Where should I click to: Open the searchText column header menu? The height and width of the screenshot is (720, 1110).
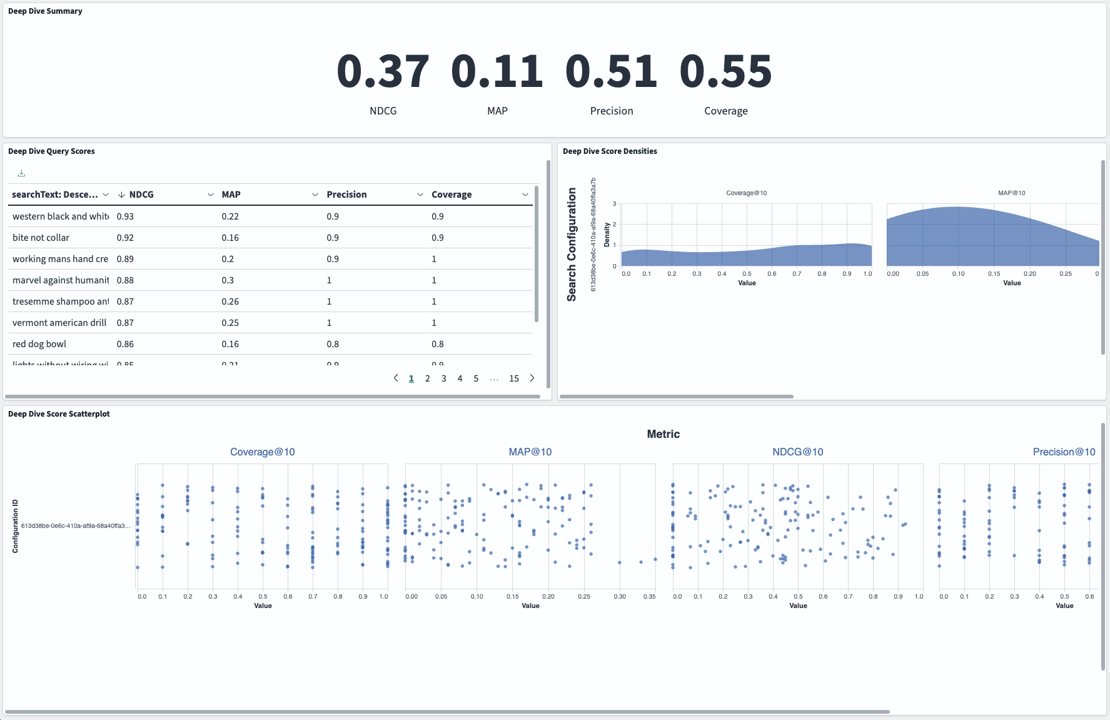coord(106,195)
